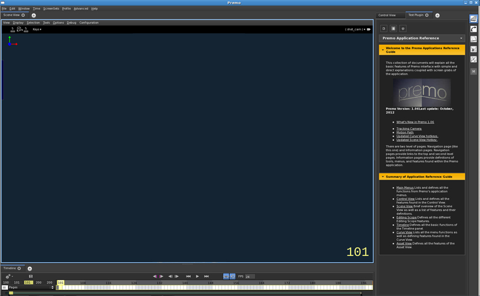Close the Timeline tab

pyautogui.click(x=19, y=268)
